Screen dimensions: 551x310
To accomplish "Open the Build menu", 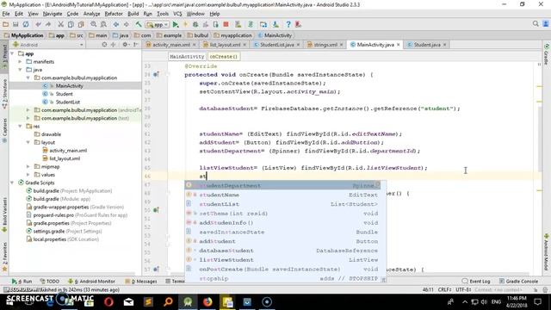I will pyautogui.click(x=133, y=14).
